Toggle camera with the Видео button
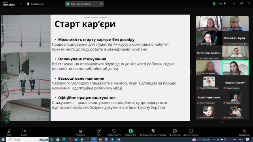This screenshot has width=253, height=142. coord(24,132)
